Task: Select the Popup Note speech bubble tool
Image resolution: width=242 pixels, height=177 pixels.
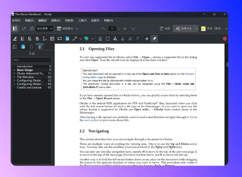Action: pyautogui.click(x=59, y=38)
